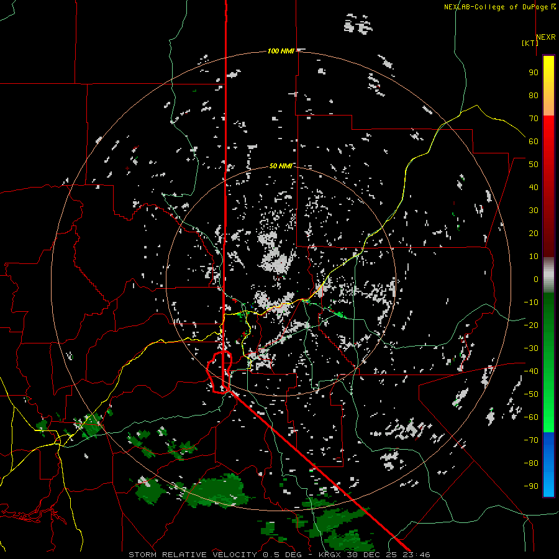Click the "50 NMI" range ring label
Viewport: 559px width, 559px height.
click(281, 166)
